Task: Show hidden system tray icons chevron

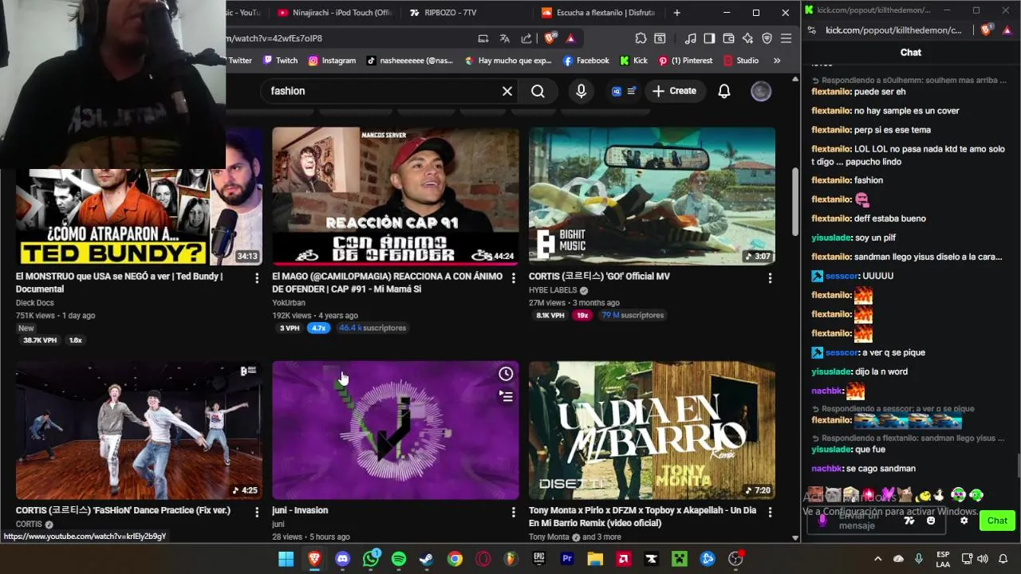Action: (x=877, y=559)
